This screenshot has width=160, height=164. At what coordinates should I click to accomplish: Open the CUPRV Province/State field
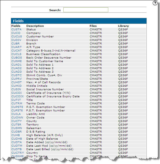click(x=17, y=79)
